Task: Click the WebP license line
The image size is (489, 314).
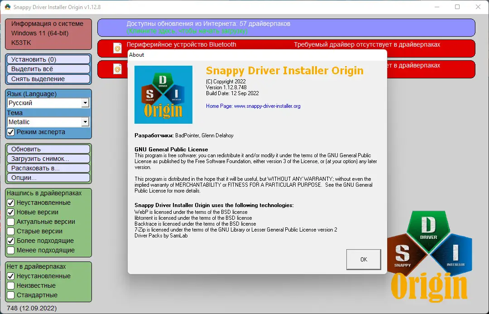Action: [x=191, y=212]
